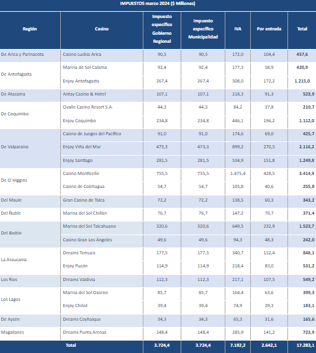Viewport: 316px width, 353px height.
Task: Select the Por entrada value 141,2
Action: click(x=269, y=333)
